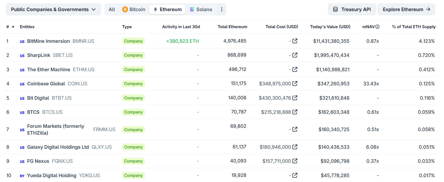Select the Solana tab
The height and width of the screenshot is (182, 444).
[201, 9]
